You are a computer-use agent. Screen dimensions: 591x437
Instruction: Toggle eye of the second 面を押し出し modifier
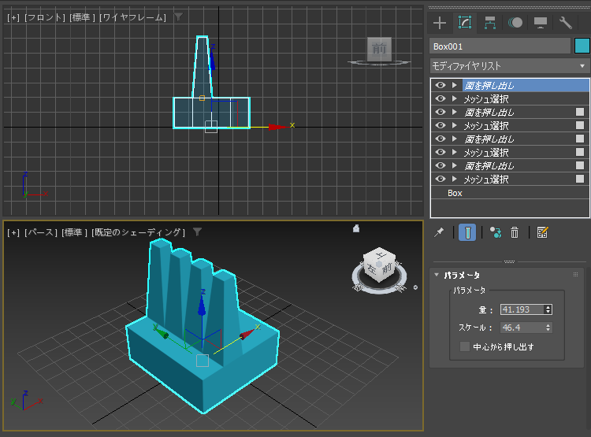click(x=440, y=112)
